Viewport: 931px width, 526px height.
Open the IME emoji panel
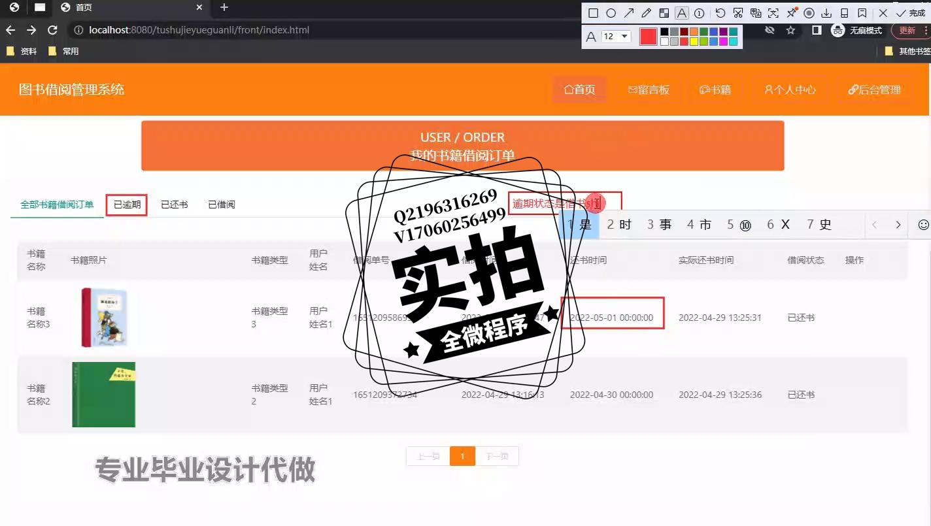[x=923, y=225]
